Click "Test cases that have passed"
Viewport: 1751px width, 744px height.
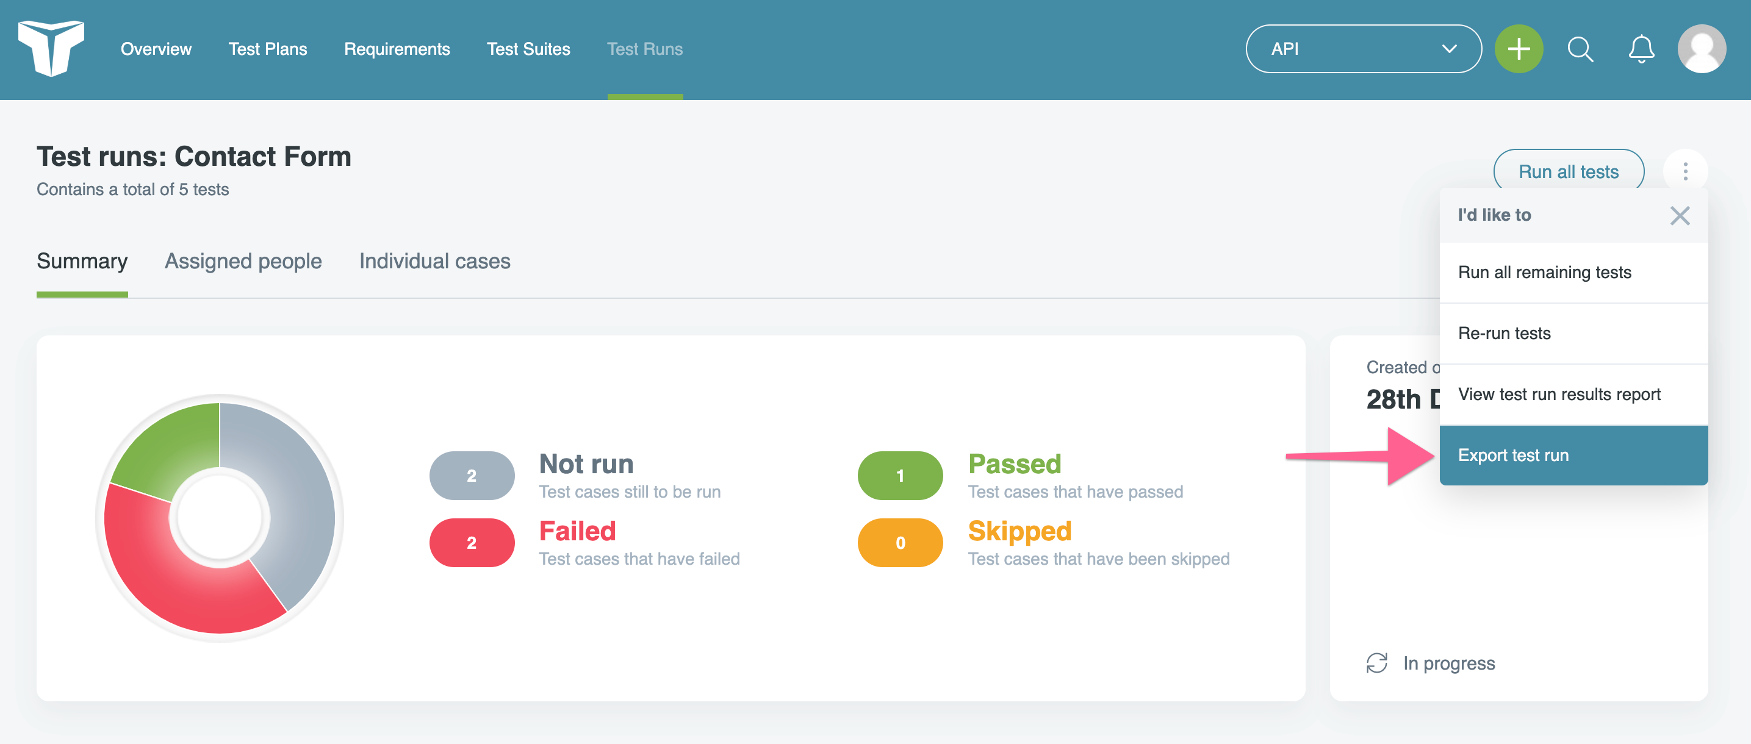(1076, 492)
